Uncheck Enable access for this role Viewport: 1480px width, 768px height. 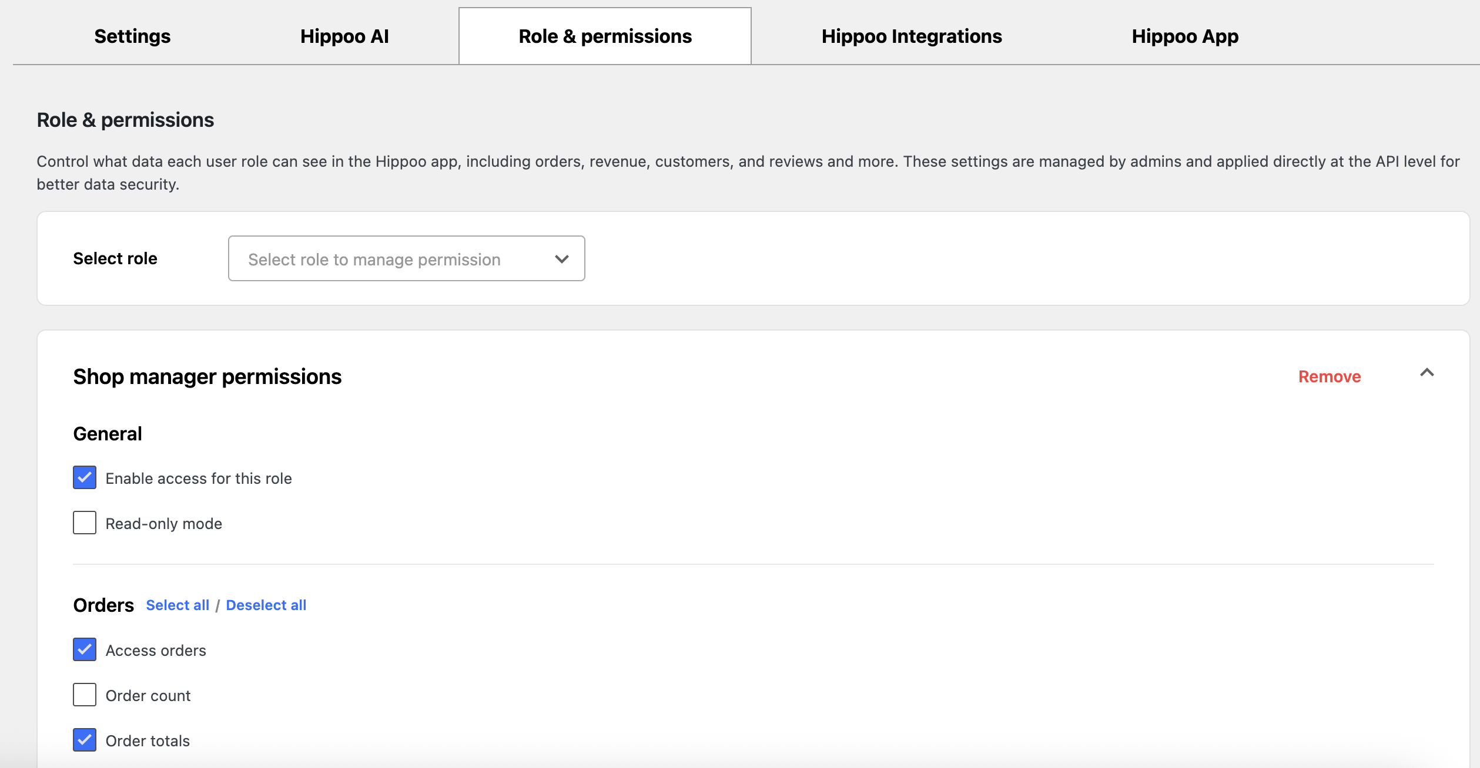pyautogui.click(x=85, y=477)
